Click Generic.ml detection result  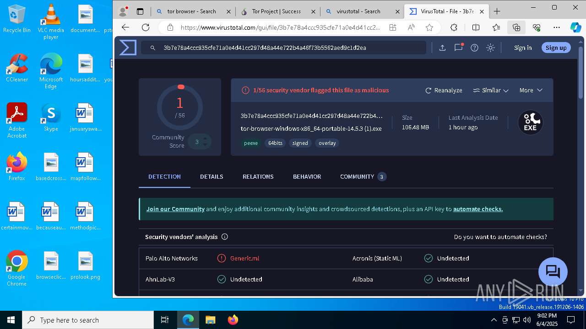click(x=244, y=258)
